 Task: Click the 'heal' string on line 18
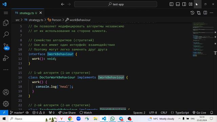click(x=64, y=87)
